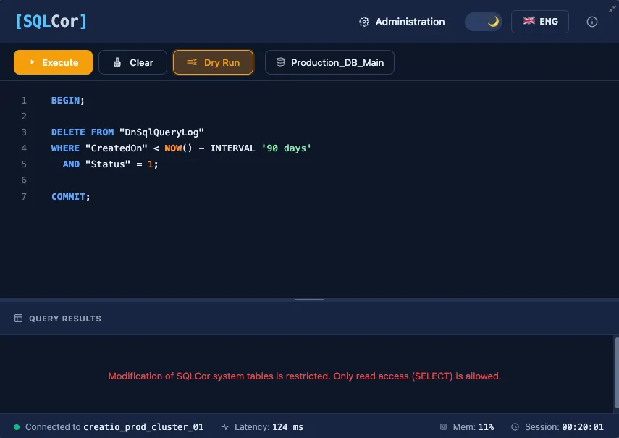Click the Administration gear icon

point(364,22)
